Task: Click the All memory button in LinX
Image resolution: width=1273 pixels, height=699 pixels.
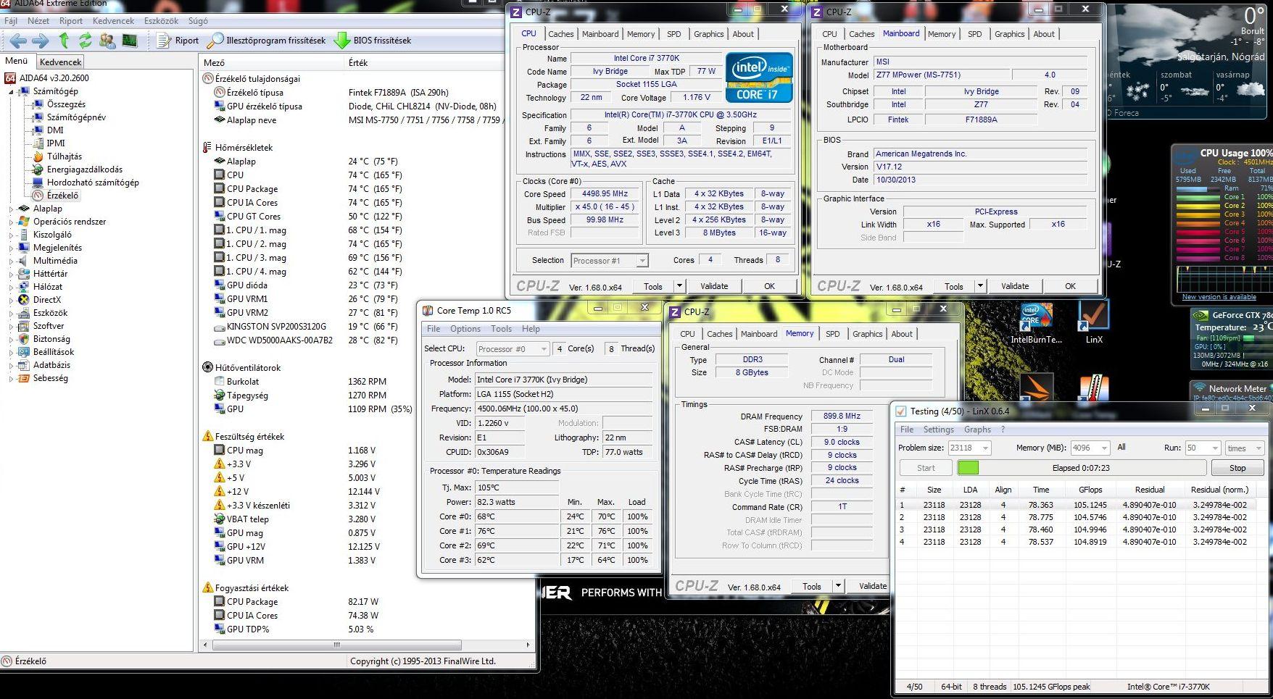Action: click(1121, 448)
